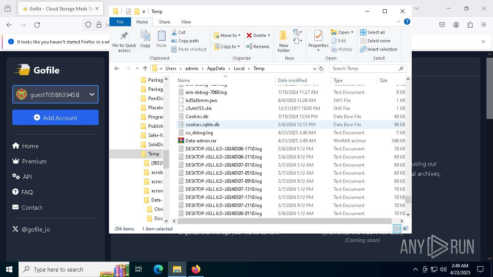Open Explorer recent locations dropdown

[x=137, y=68]
